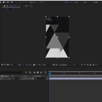Click the right-middle layer transform handle
Screen dimensions: 102x102
click(69, 37)
